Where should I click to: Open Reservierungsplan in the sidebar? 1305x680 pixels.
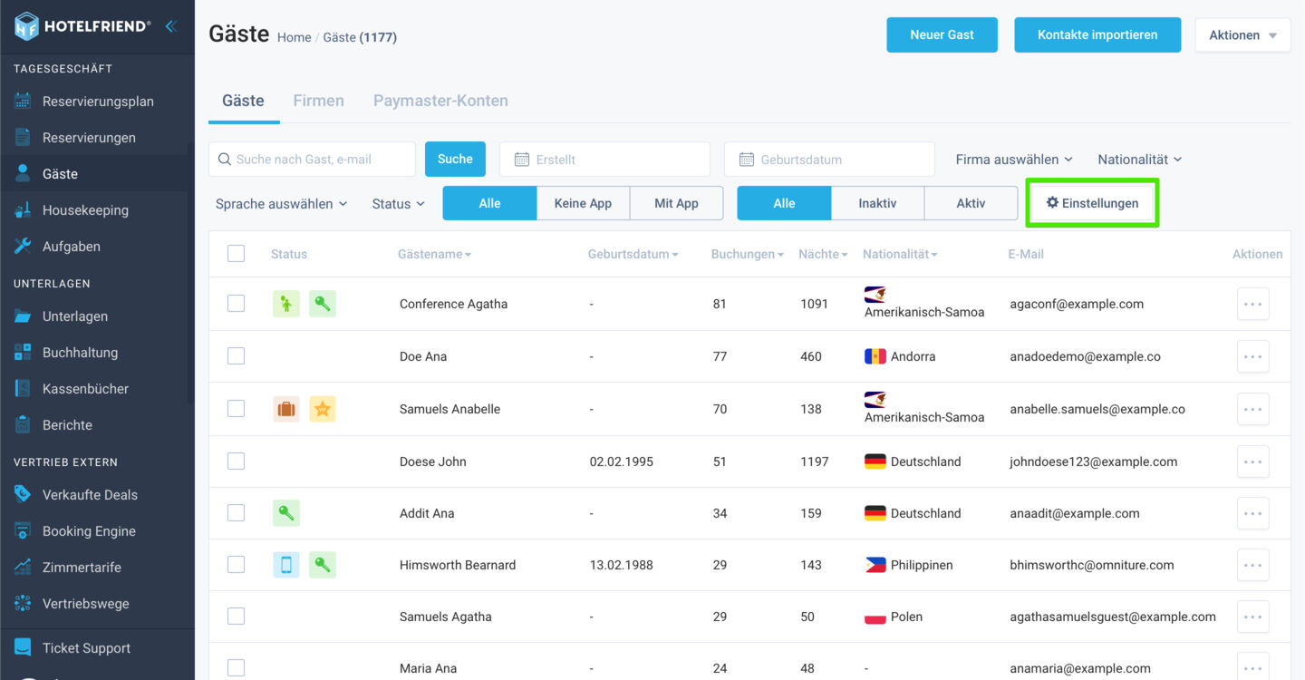click(x=97, y=102)
